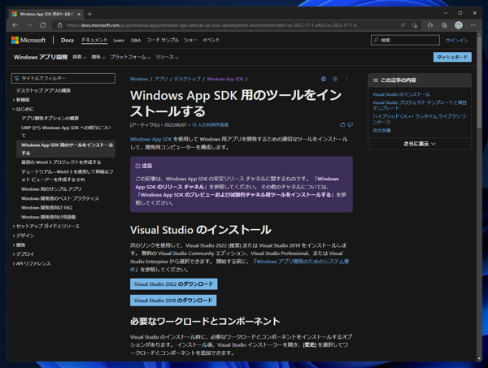Open Windows 開発者のベスト プラクティス
488x368 pixels.
pyautogui.click(x=60, y=198)
